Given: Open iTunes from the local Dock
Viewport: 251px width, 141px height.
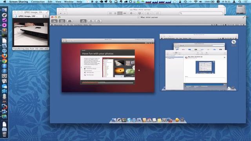Looking at the screenshot, I should click(x=4, y=71).
